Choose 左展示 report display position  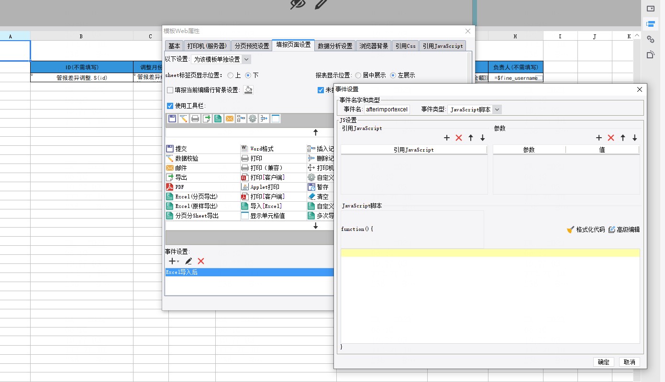point(393,76)
